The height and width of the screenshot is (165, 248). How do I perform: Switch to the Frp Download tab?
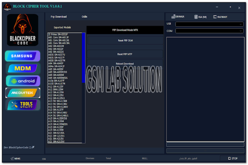pyautogui.click(x=59, y=16)
